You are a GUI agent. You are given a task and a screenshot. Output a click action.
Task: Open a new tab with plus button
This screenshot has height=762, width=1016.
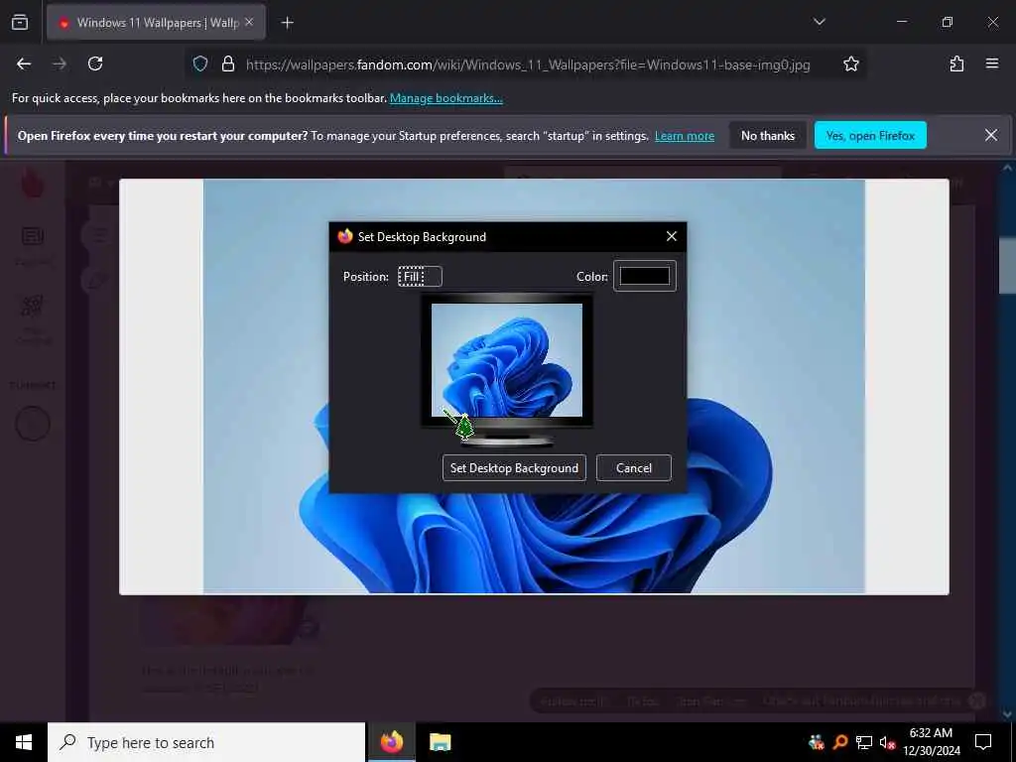click(x=287, y=23)
